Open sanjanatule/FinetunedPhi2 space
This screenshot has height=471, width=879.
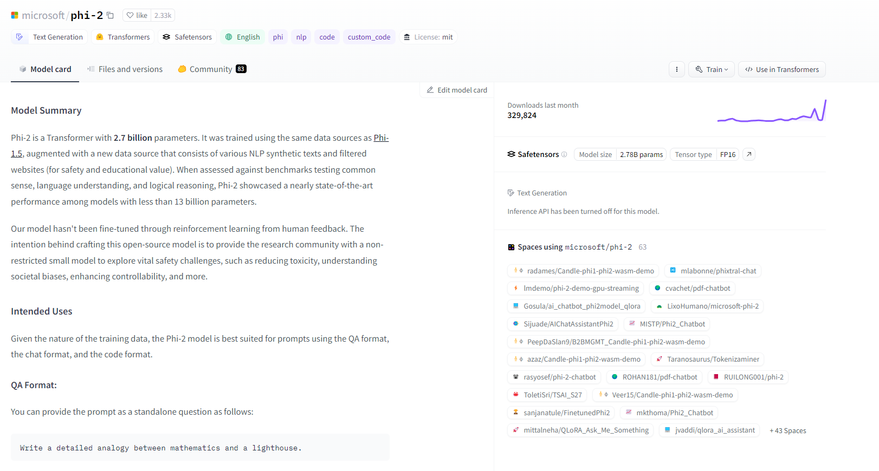[561, 413]
